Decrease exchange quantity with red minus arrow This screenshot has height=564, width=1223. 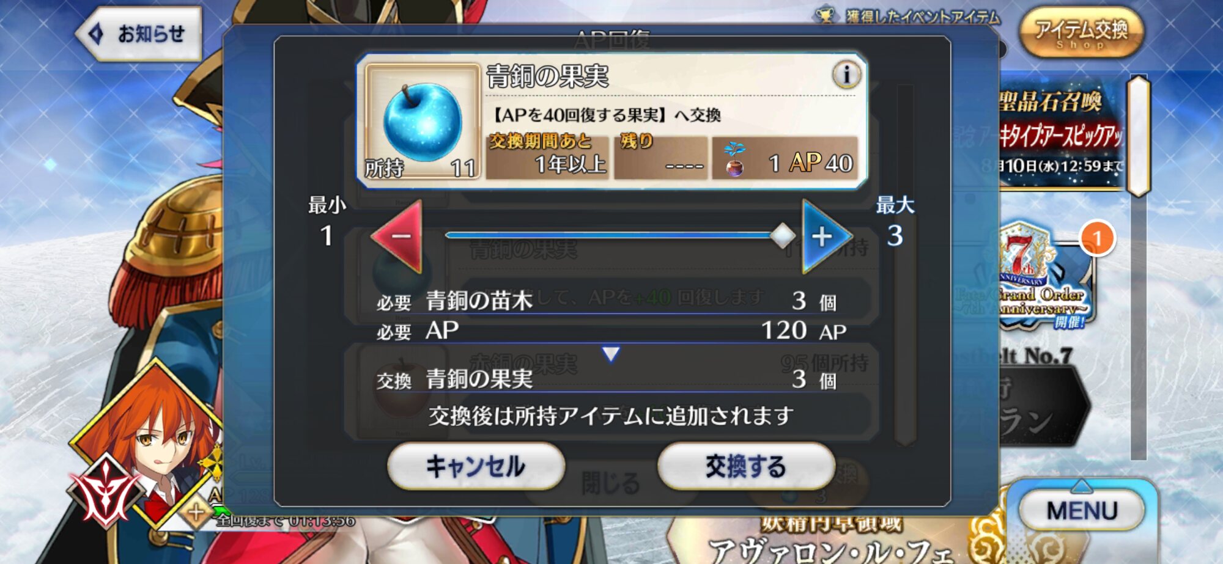pos(398,236)
